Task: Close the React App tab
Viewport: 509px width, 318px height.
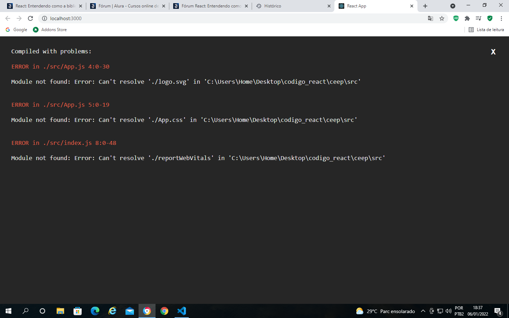Action: point(412,6)
